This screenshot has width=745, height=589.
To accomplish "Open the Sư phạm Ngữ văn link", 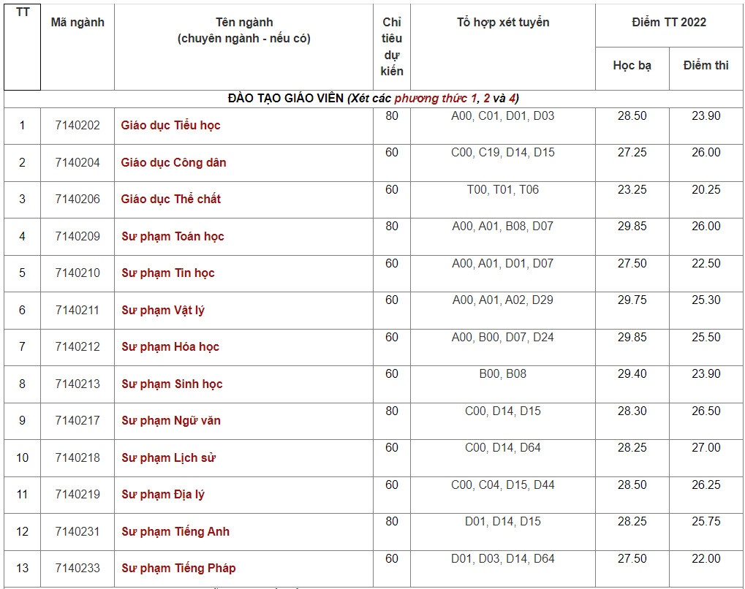I will click(170, 421).
